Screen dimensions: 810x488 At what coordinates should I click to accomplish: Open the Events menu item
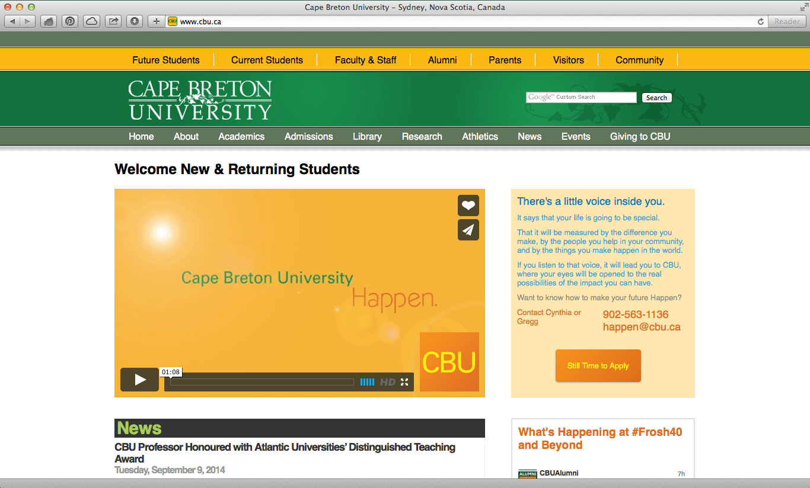point(576,136)
